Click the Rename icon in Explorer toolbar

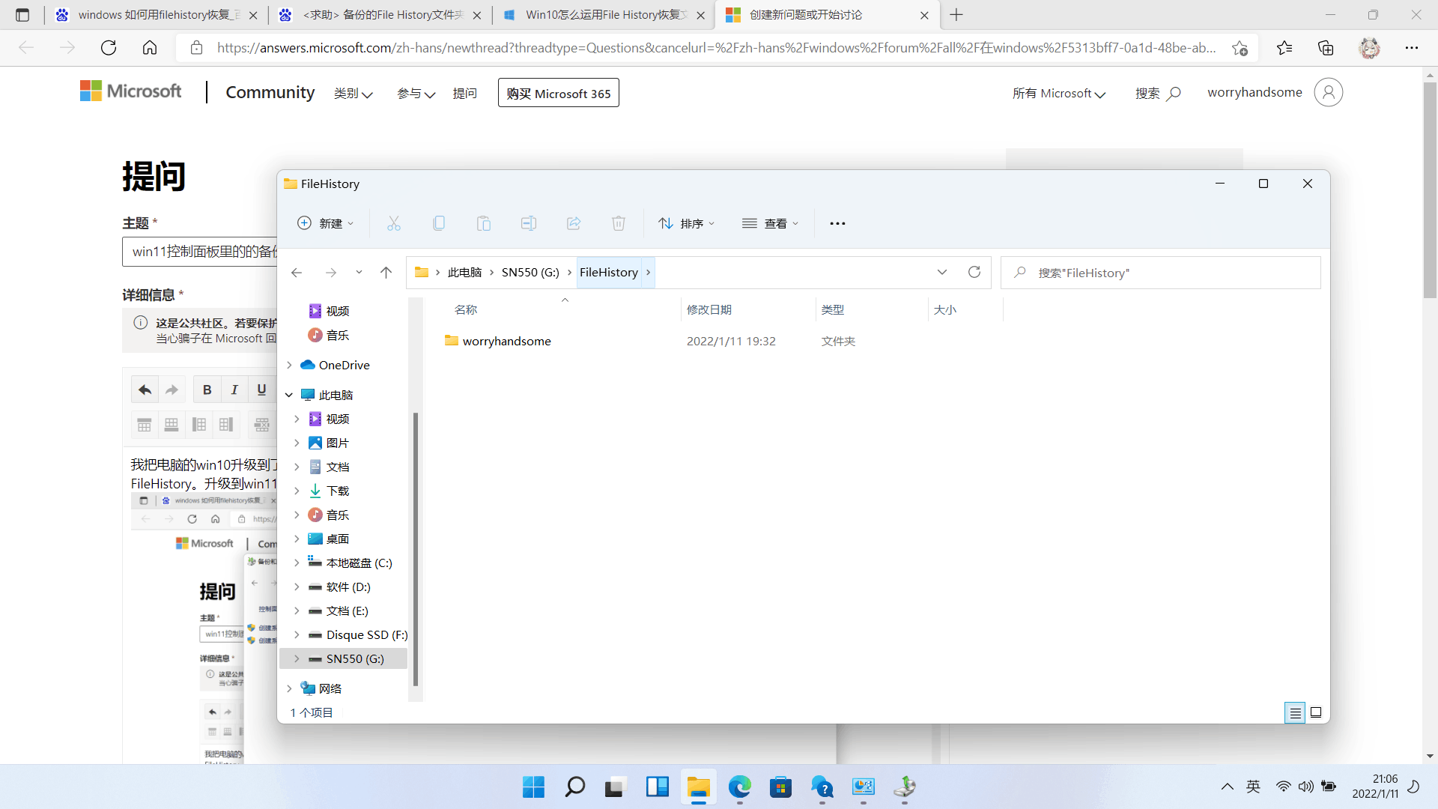click(529, 223)
